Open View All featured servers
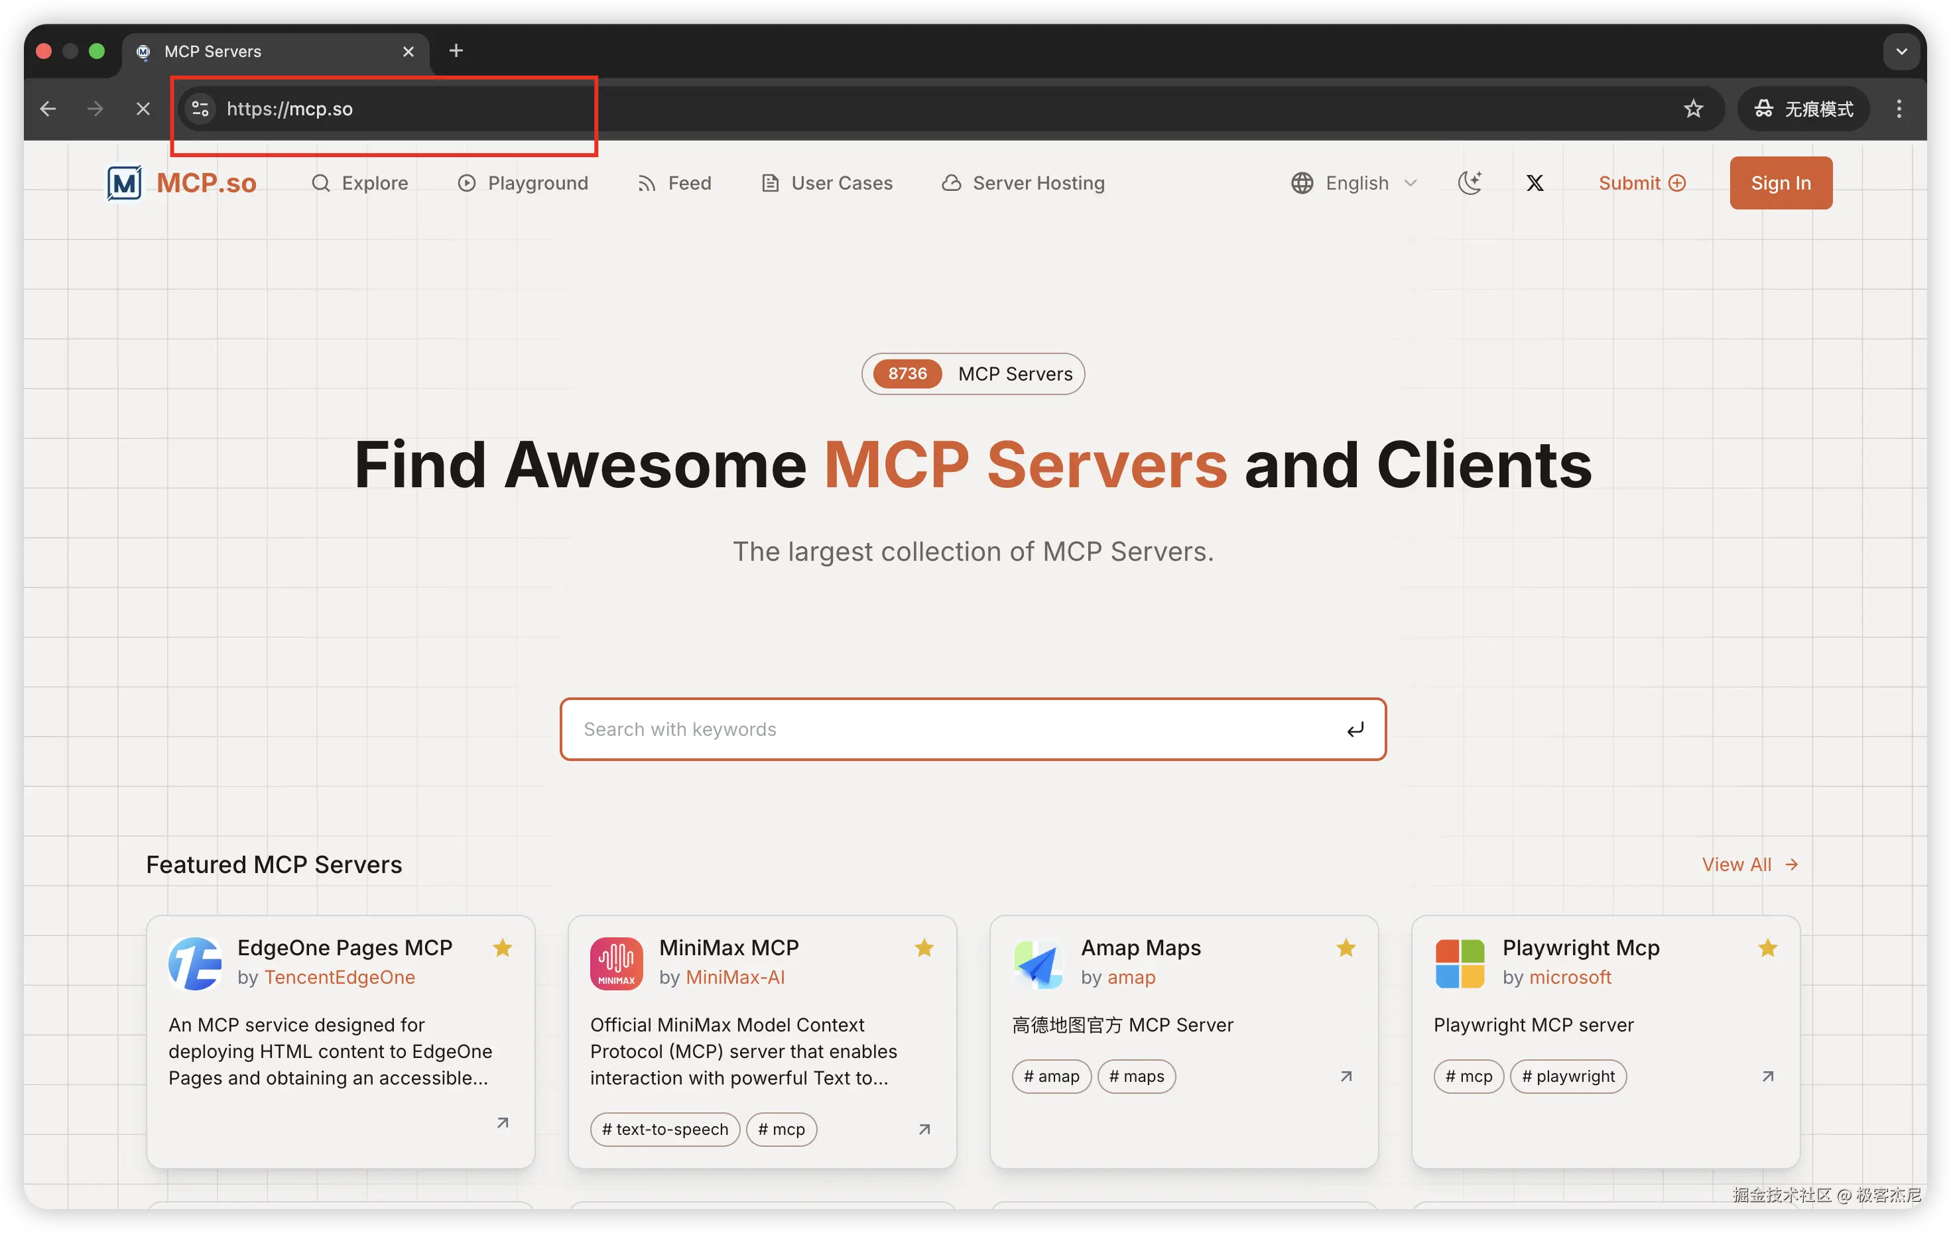 pyautogui.click(x=1749, y=864)
